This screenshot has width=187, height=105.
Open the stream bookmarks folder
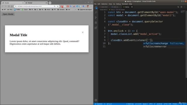click(61, 10)
